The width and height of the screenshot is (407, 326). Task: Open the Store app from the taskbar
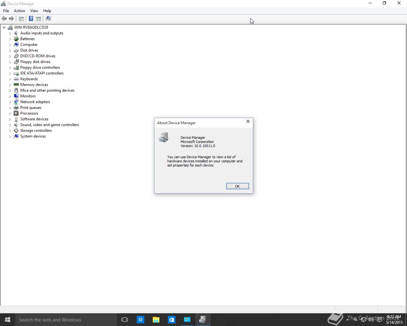pos(171,320)
